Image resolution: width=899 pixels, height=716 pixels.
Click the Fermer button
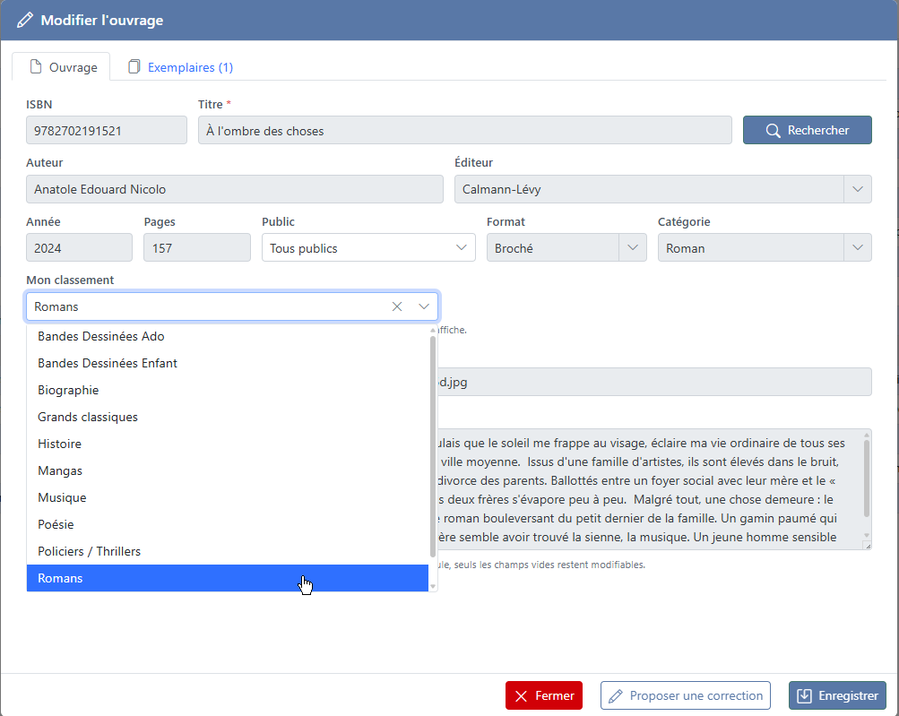click(543, 695)
